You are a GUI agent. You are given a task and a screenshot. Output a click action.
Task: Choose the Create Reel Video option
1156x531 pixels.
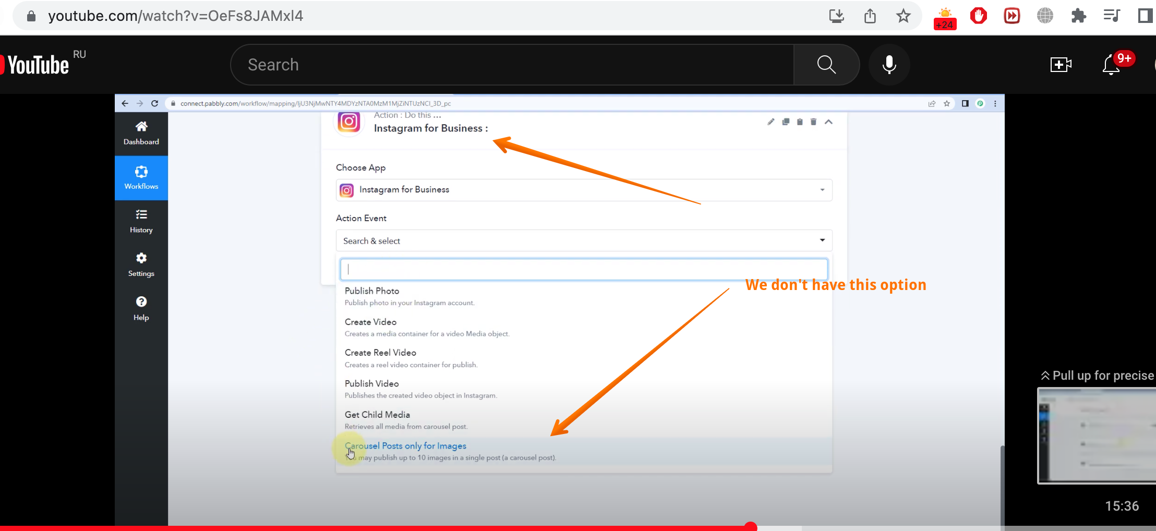coord(584,358)
